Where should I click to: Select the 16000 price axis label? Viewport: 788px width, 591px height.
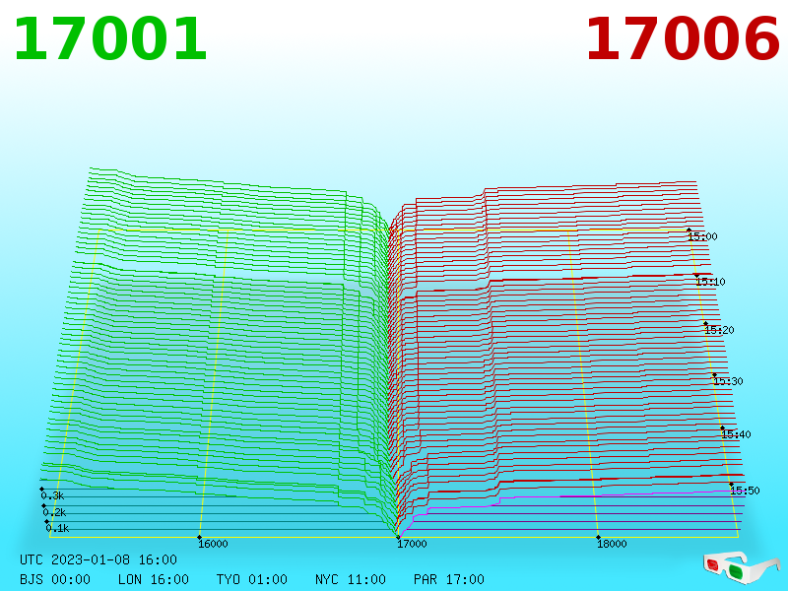coord(213,544)
